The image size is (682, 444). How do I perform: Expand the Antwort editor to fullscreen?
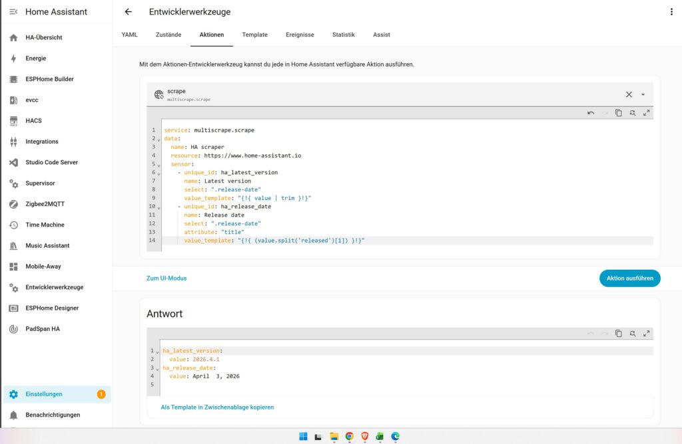tap(646, 333)
